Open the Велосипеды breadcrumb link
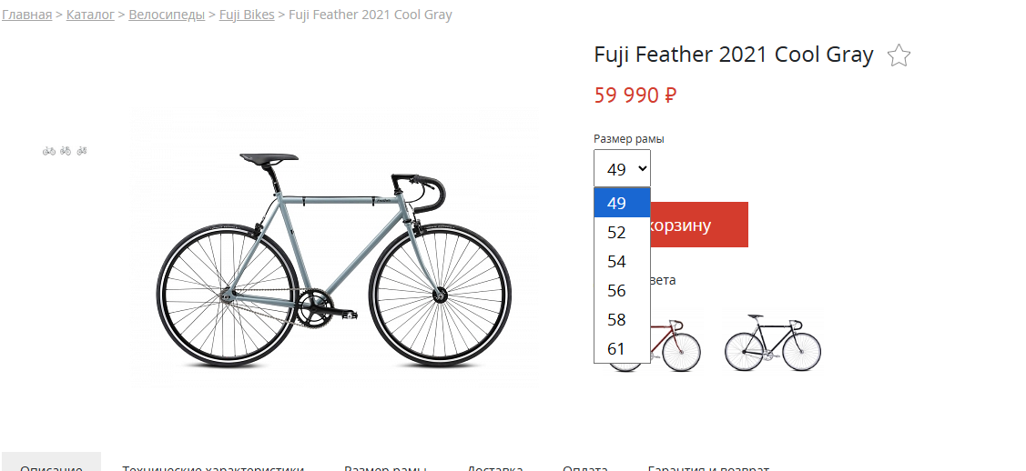The height and width of the screenshot is (471, 1026). click(x=167, y=15)
